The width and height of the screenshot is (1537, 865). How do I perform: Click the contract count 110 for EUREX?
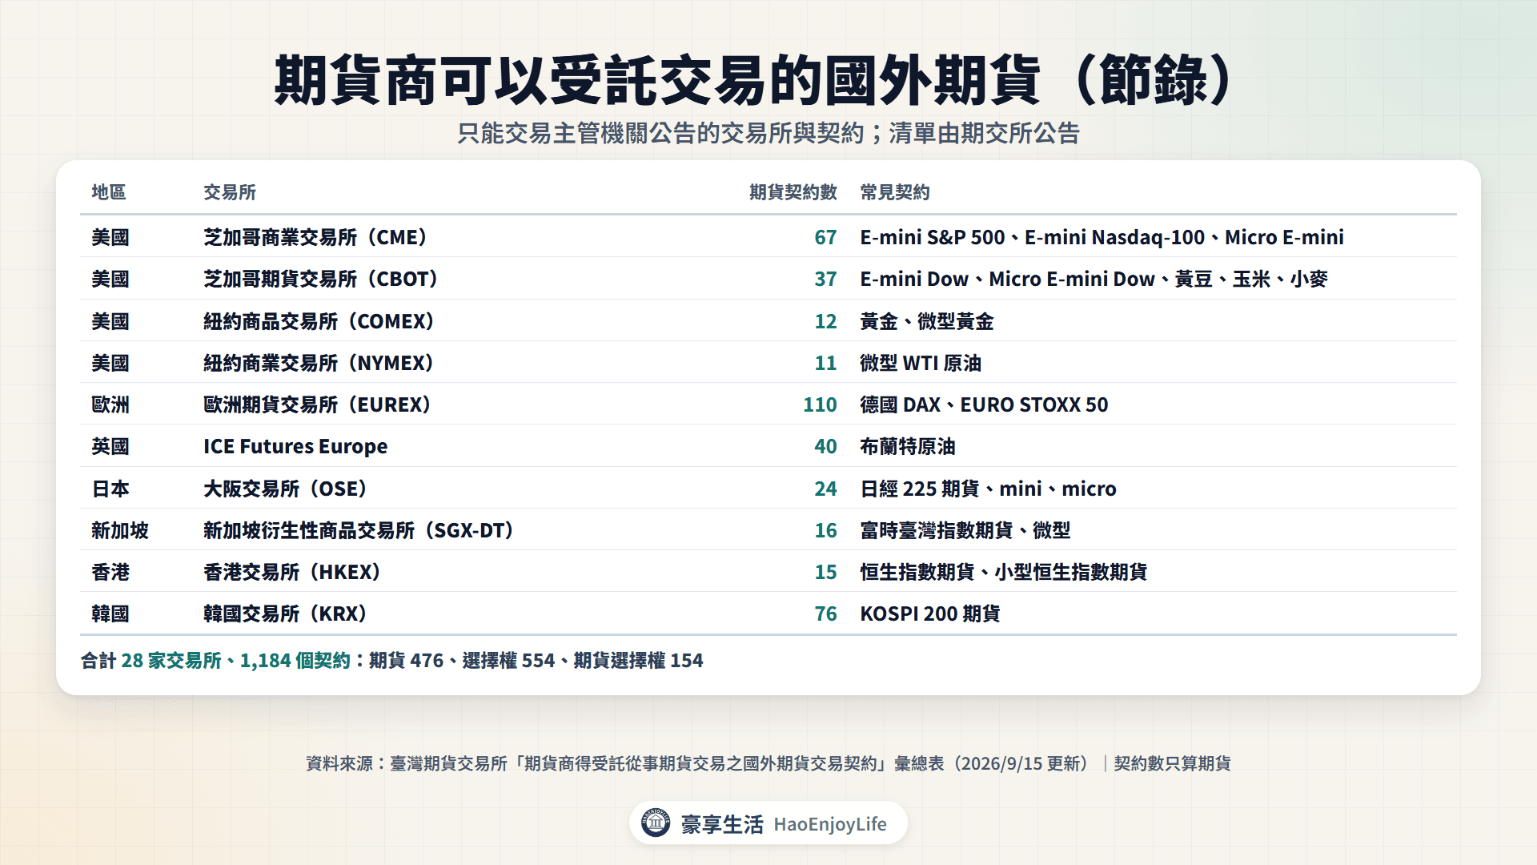(820, 404)
